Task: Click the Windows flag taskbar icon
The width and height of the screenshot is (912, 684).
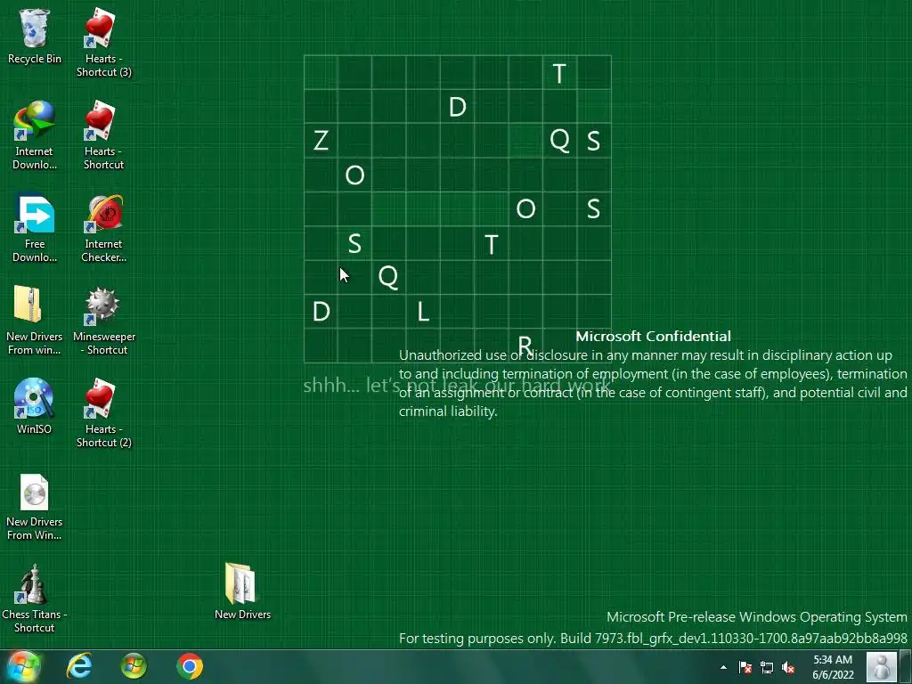Action: pyautogui.click(x=134, y=666)
